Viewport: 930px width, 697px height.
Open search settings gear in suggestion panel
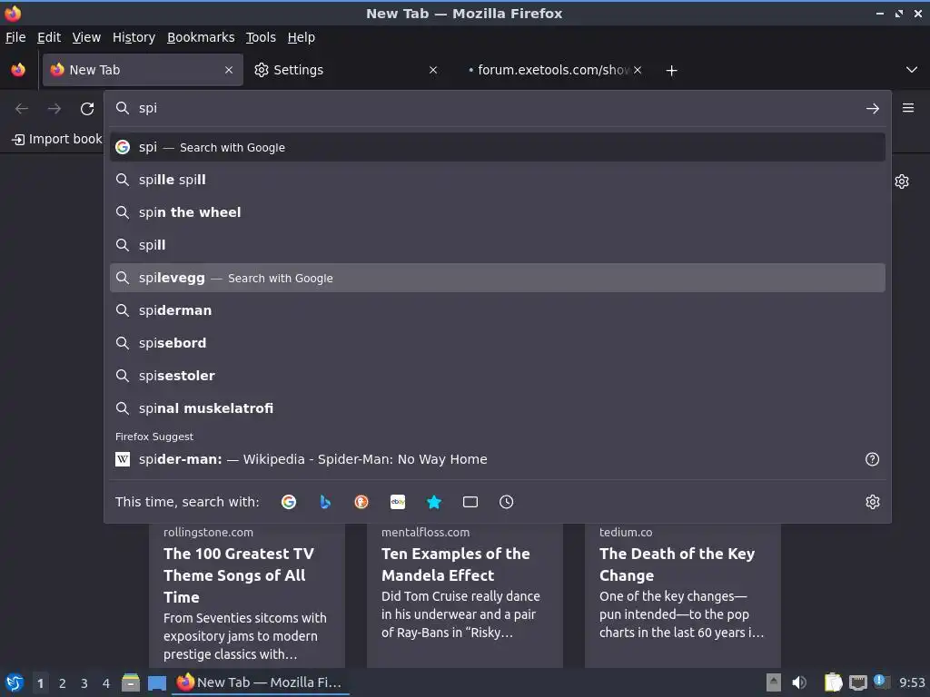pyautogui.click(x=872, y=502)
